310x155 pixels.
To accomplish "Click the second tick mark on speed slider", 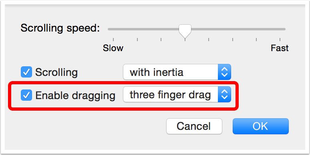I will [137, 40].
